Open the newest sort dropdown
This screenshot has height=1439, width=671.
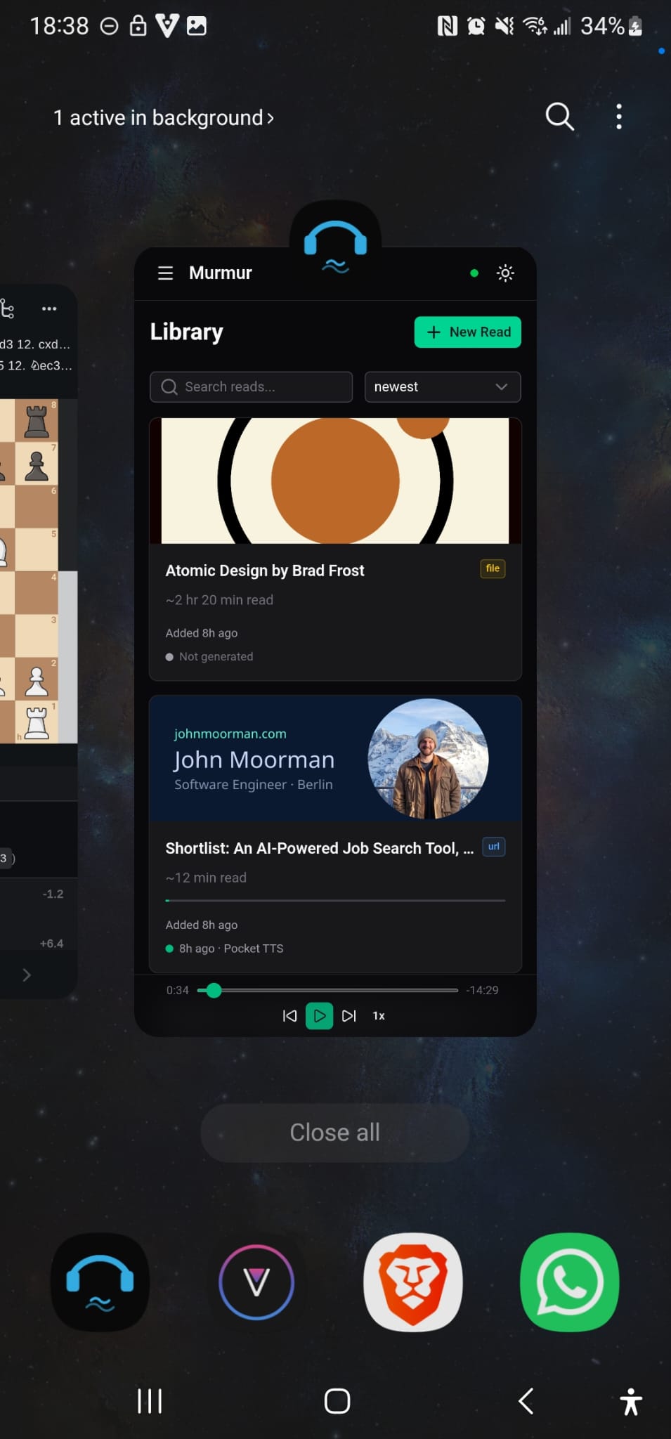pos(442,386)
